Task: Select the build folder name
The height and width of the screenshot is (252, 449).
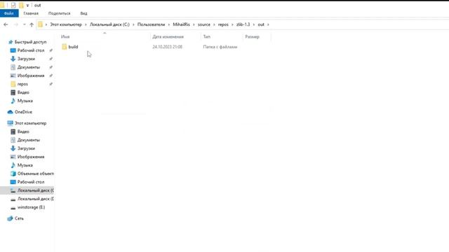Action: click(73, 47)
